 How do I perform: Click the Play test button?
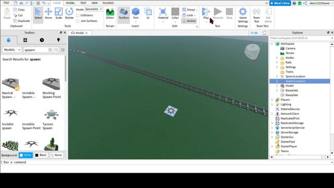(x=206, y=14)
